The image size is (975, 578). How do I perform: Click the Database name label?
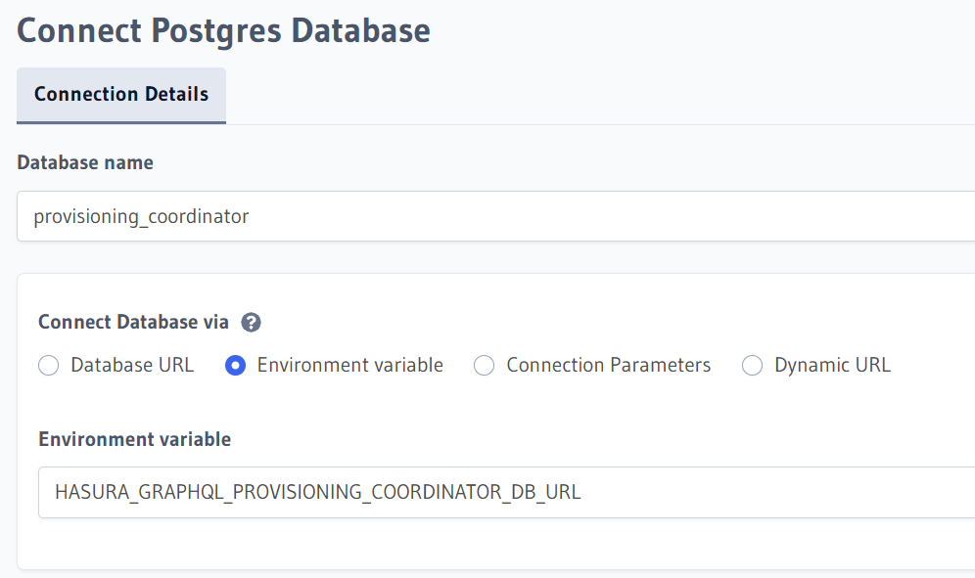tap(85, 161)
